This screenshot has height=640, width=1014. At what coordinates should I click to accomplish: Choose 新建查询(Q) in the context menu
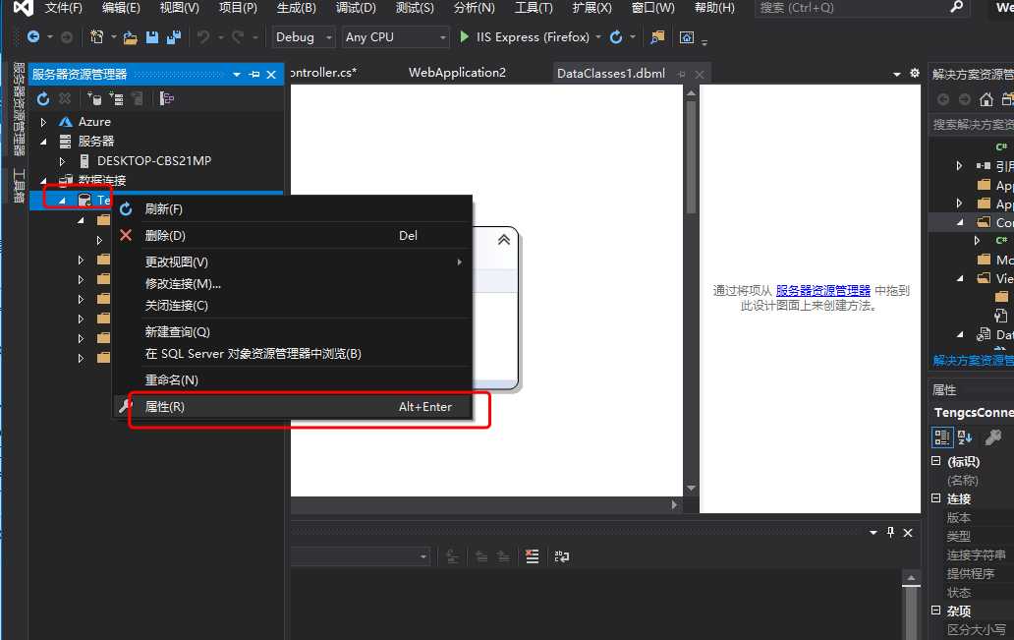pyautogui.click(x=178, y=332)
